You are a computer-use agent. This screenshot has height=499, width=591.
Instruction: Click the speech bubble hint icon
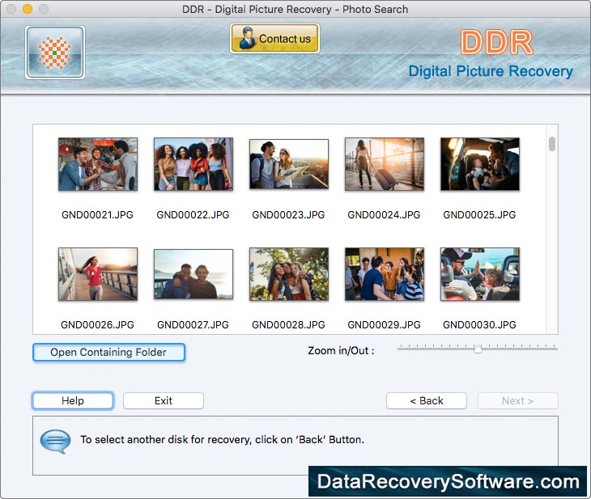55,441
